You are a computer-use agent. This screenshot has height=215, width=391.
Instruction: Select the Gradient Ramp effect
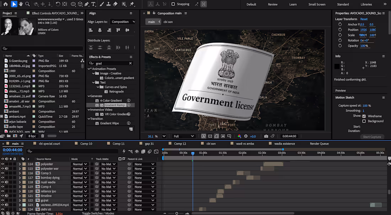pos(115,105)
